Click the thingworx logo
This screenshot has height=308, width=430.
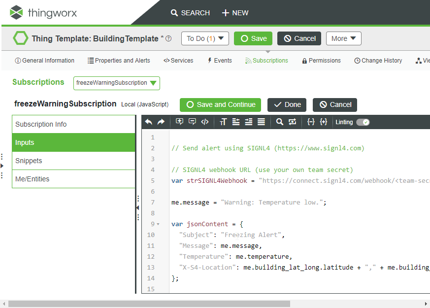coord(43,13)
